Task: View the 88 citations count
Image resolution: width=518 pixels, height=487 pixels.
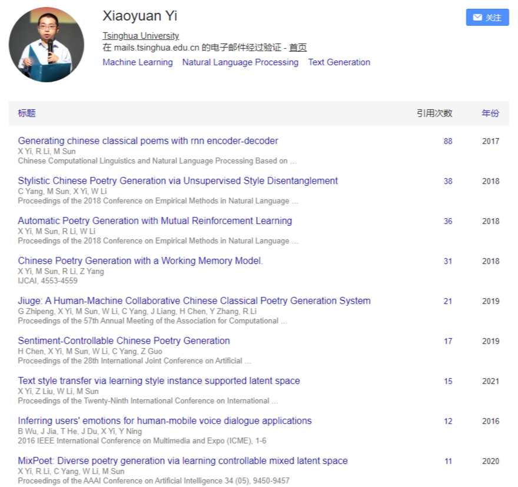Action: (447, 141)
